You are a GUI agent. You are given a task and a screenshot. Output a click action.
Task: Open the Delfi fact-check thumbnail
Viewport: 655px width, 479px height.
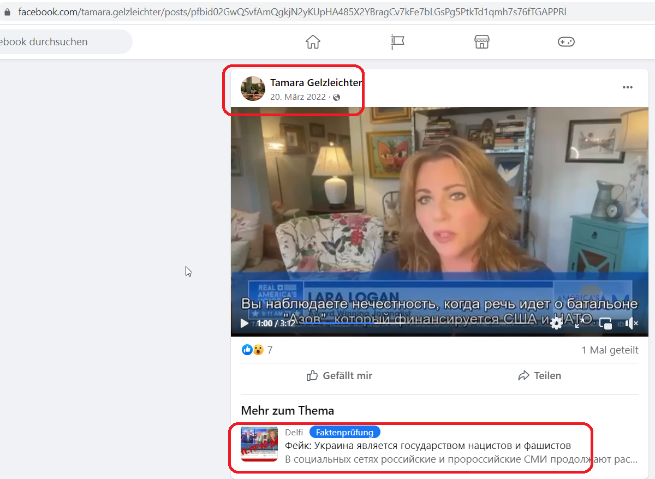[259, 444]
